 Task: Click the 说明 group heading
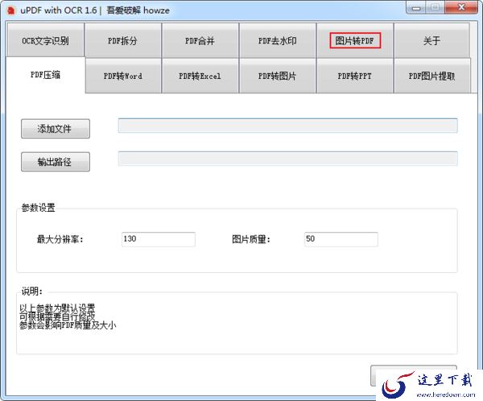tap(31, 291)
